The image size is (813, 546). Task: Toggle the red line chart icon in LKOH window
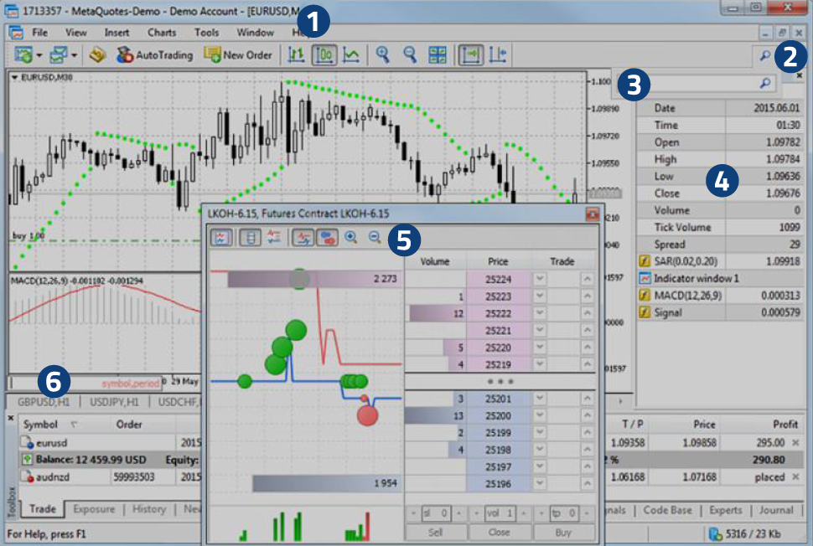[303, 237]
